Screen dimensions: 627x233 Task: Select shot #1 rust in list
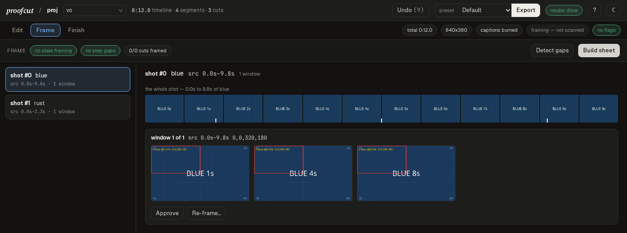[x=68, y=107]
